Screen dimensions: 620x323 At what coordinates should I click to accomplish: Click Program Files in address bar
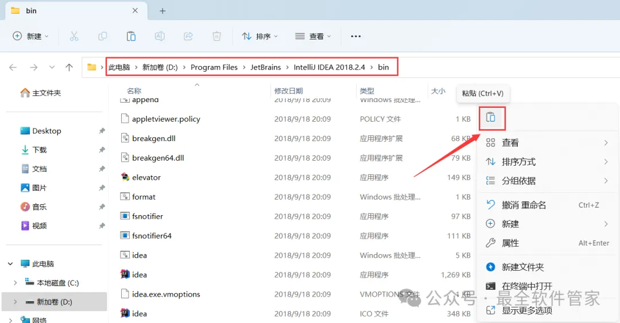pos(214,67)
